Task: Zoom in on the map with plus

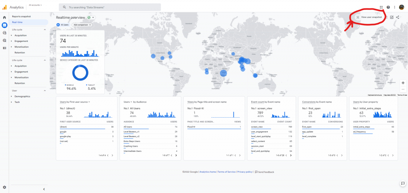Action: [403, 83]
